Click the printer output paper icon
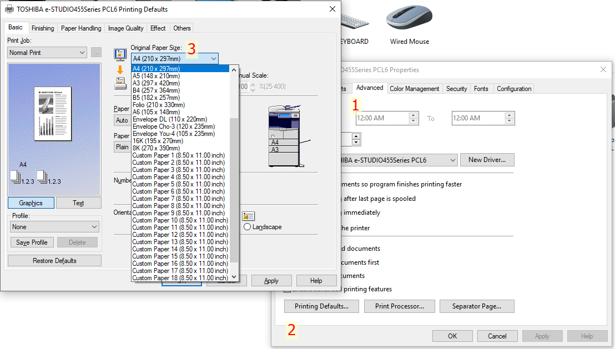Viewport: 615px width, 349px height. tap(120, 83)
